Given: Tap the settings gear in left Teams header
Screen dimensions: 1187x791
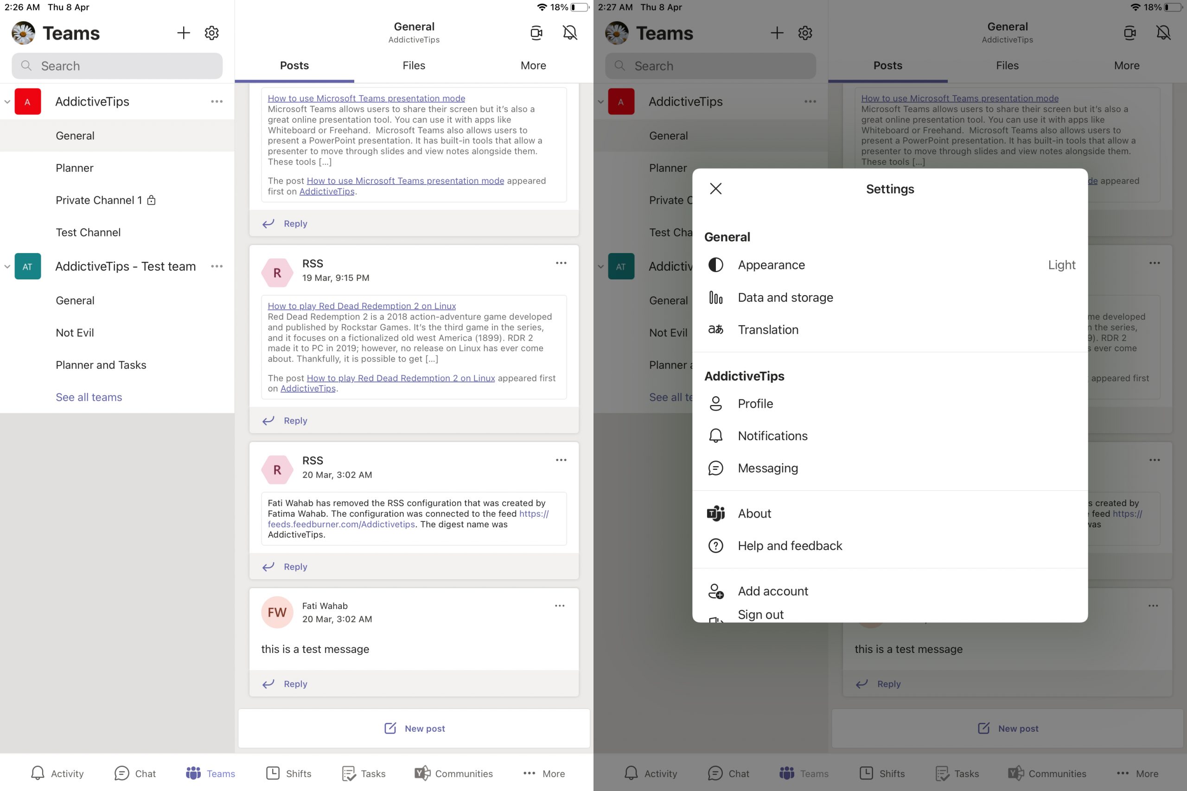Looking at the screenshot, I should (211, 33).
